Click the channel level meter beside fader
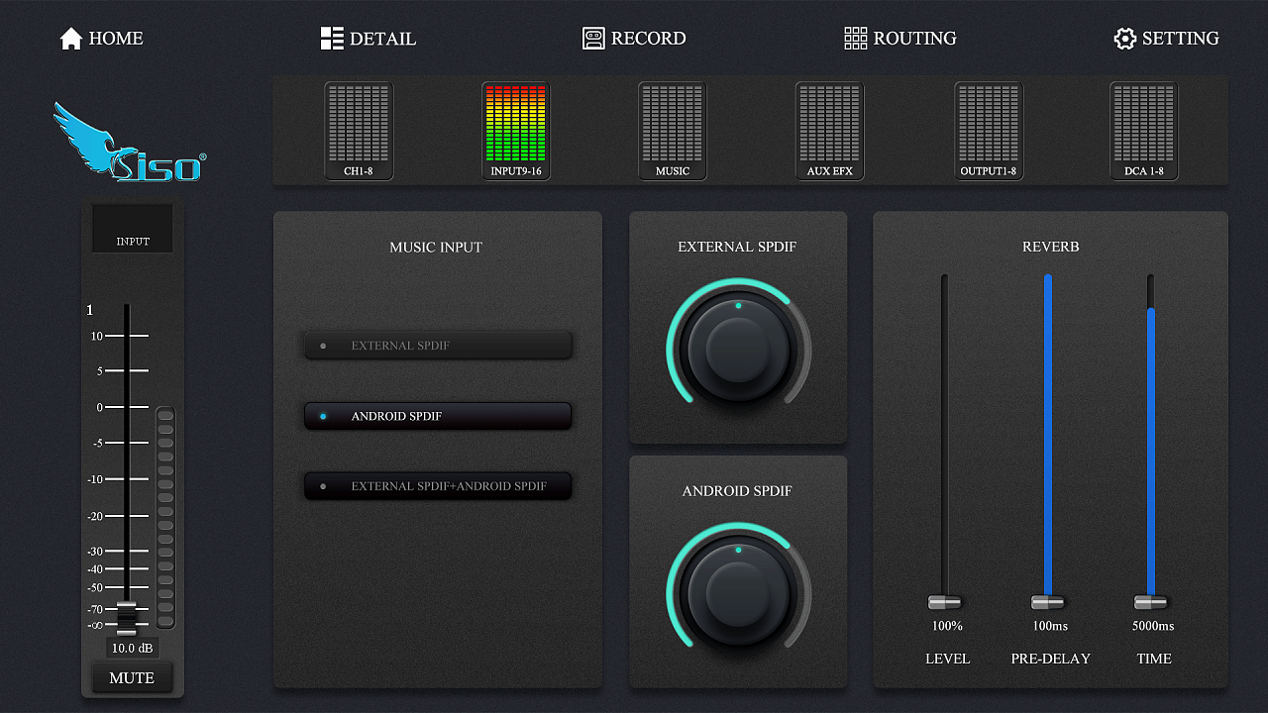 pos(165,517)
